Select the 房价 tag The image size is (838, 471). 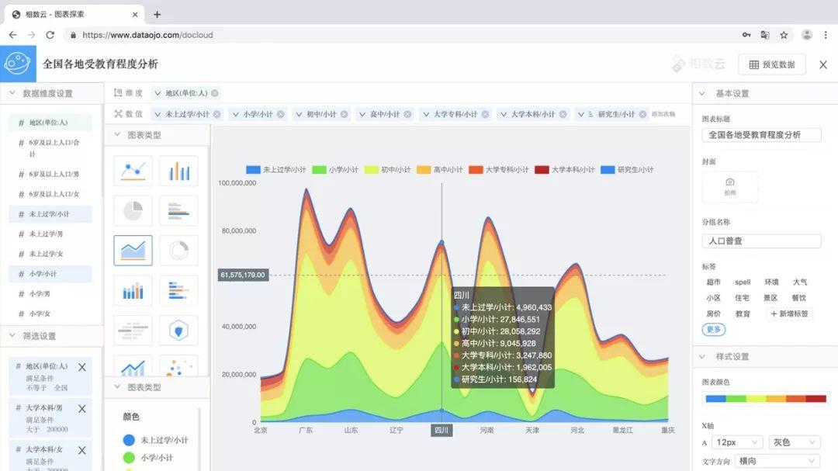click(714, 313)
